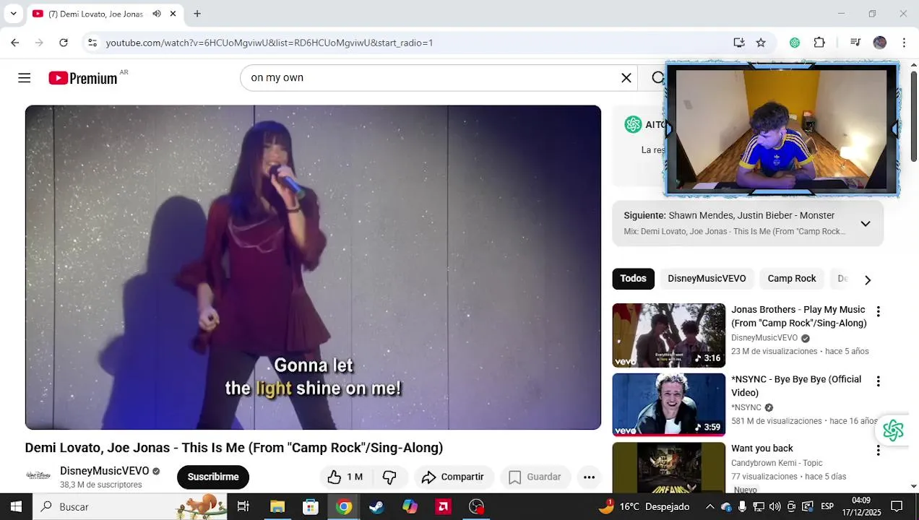Click the Chrome address bar URL
Screen dimensions: 919x520
[269, 43]
